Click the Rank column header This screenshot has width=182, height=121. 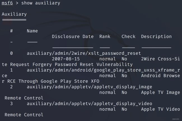tap(105, 36)
